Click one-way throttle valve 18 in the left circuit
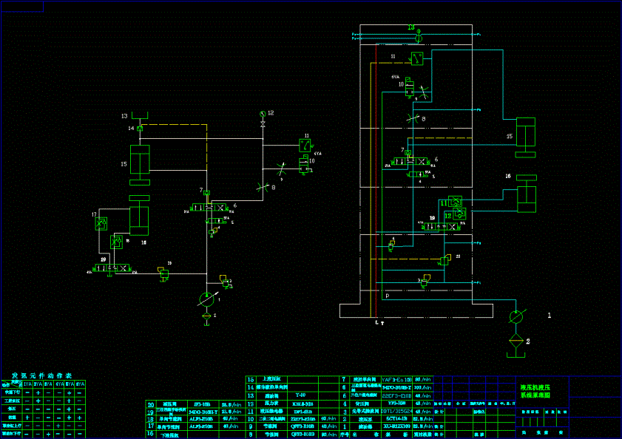Screen dimensions: 622x439 (x=116, y=242)
